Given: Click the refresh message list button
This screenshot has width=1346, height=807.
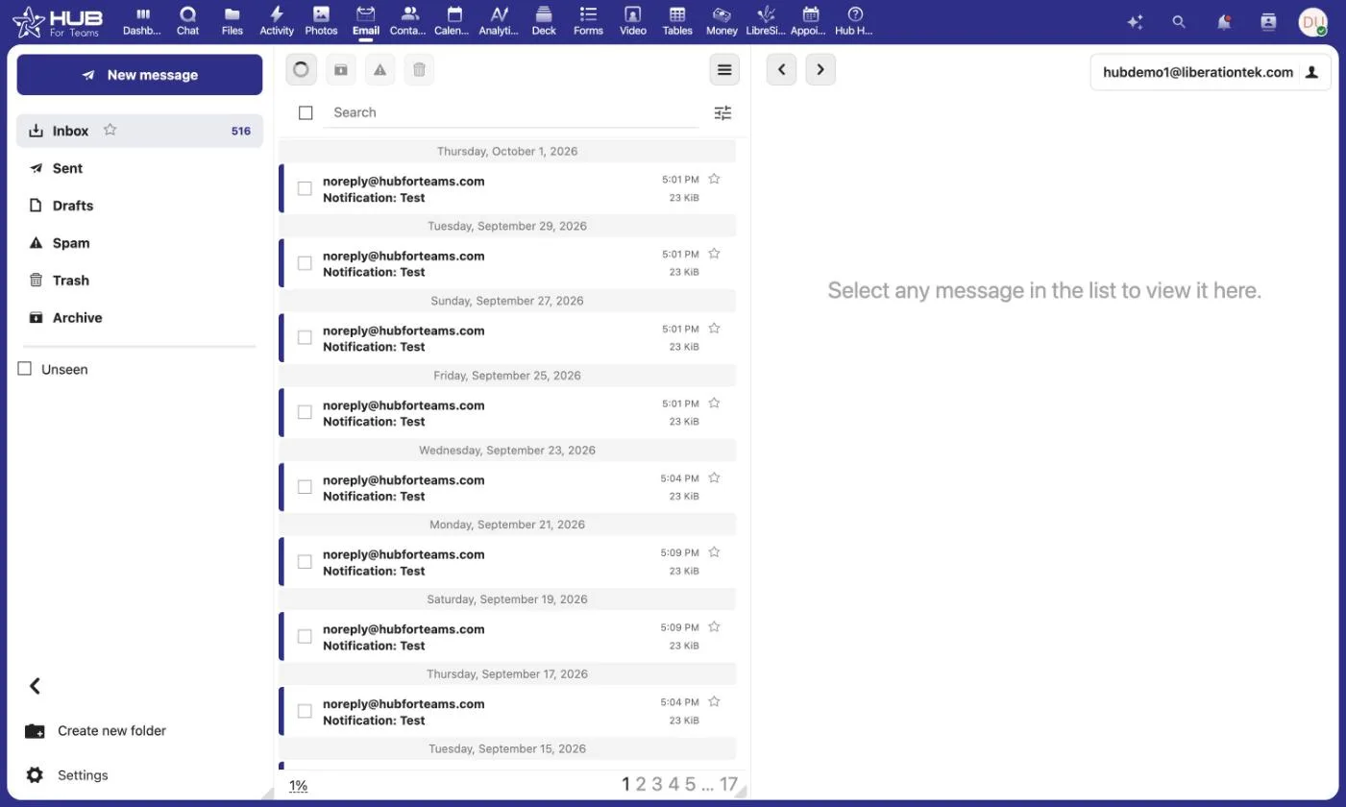Looking at the screenshot, I should (302, 69).
